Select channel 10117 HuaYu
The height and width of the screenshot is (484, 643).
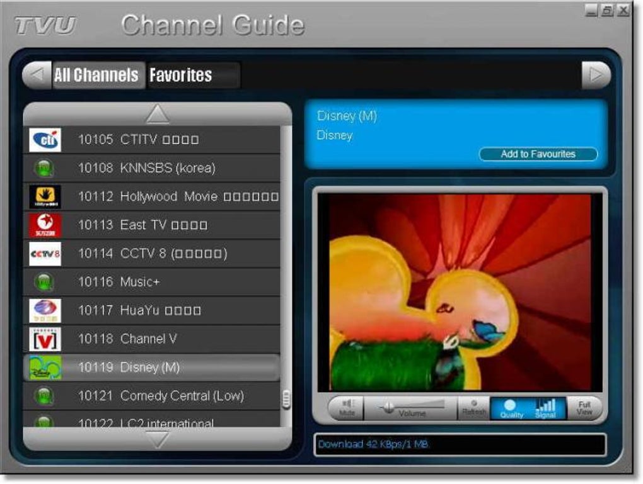tap(152, 311)
